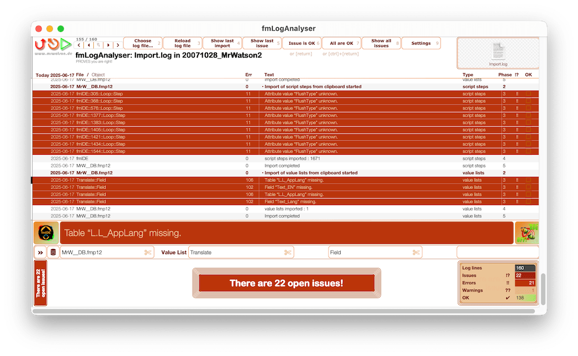Click the database cylinder icon in the filter row
Viewport: 578px width, 356px height.
(53, 252)
